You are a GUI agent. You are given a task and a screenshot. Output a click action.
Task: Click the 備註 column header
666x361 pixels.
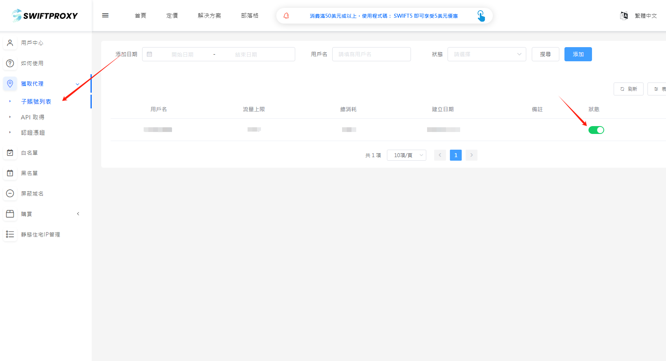537,109
